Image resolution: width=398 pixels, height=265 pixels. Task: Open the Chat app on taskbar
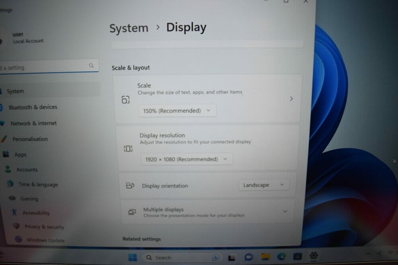point(248,257)
